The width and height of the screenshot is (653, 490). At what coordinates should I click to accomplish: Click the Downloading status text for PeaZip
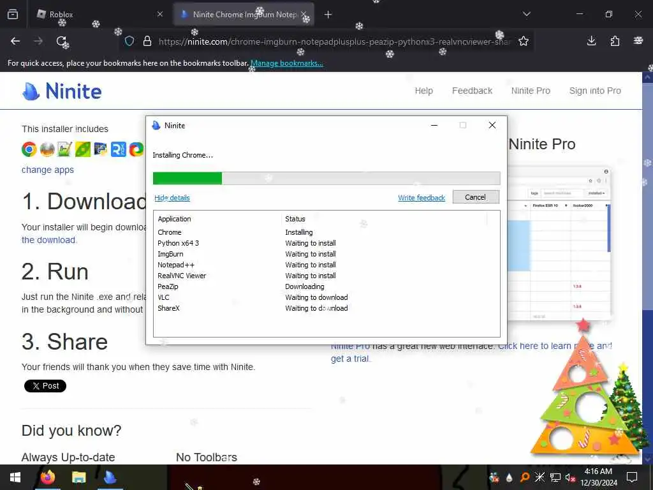pos(304,286)
